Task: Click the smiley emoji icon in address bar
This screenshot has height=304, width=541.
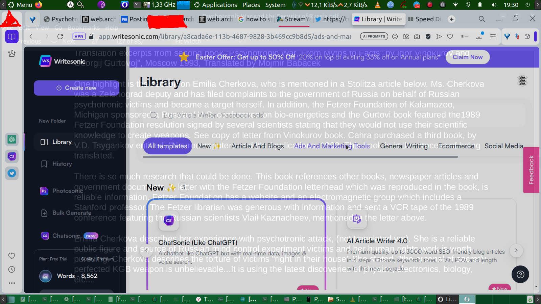Action: pos(395,36)
